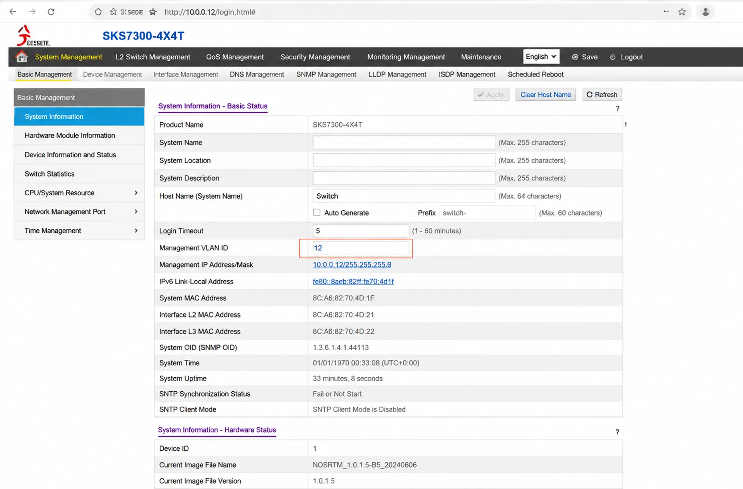The image size is (743, 489).
Task: Click Basic Management sidebar header
Action: coord(79,97)
